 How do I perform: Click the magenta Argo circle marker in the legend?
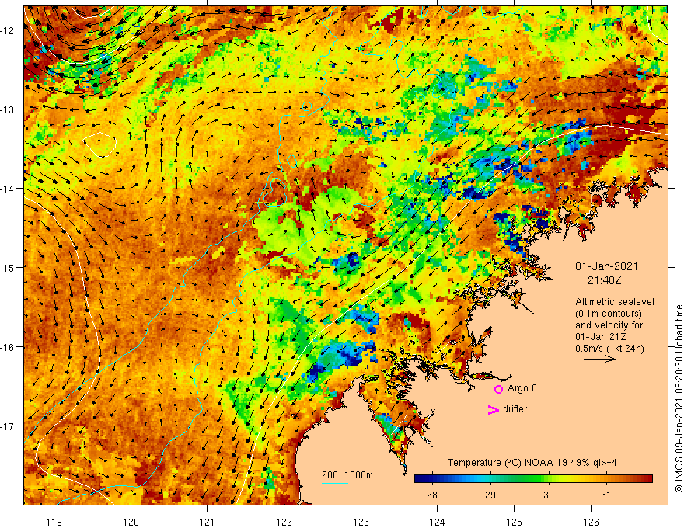pos(498,389)
